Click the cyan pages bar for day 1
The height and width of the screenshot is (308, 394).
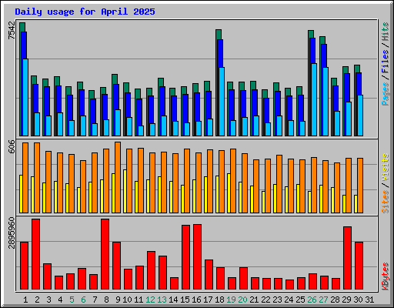point(25,97)
